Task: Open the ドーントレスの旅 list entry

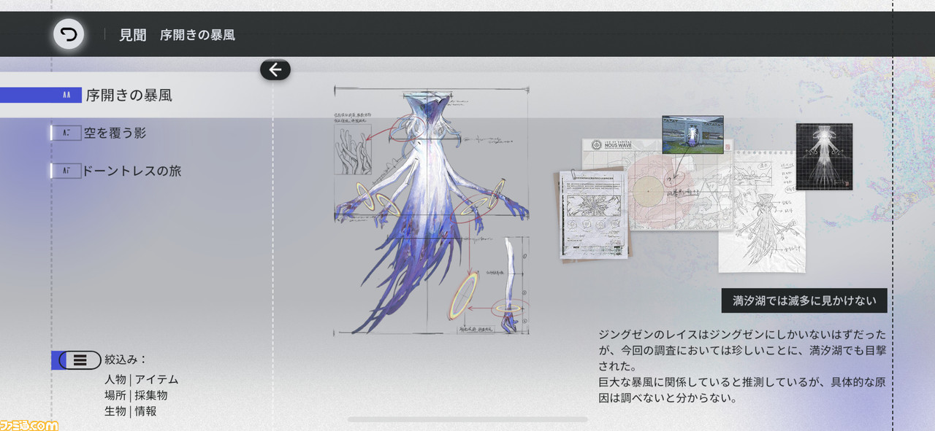Action: (131, 171)
